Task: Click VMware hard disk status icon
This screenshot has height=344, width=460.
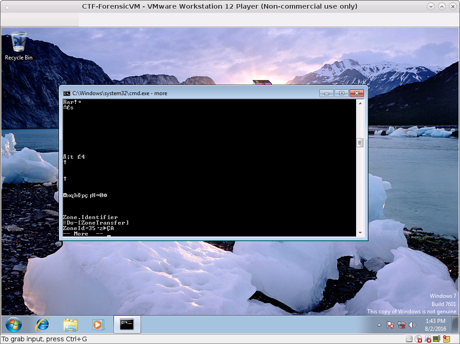Action: click(x=409, y=339)
